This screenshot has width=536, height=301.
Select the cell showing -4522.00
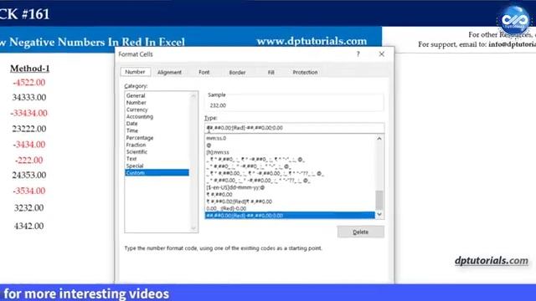click(29, 83)
